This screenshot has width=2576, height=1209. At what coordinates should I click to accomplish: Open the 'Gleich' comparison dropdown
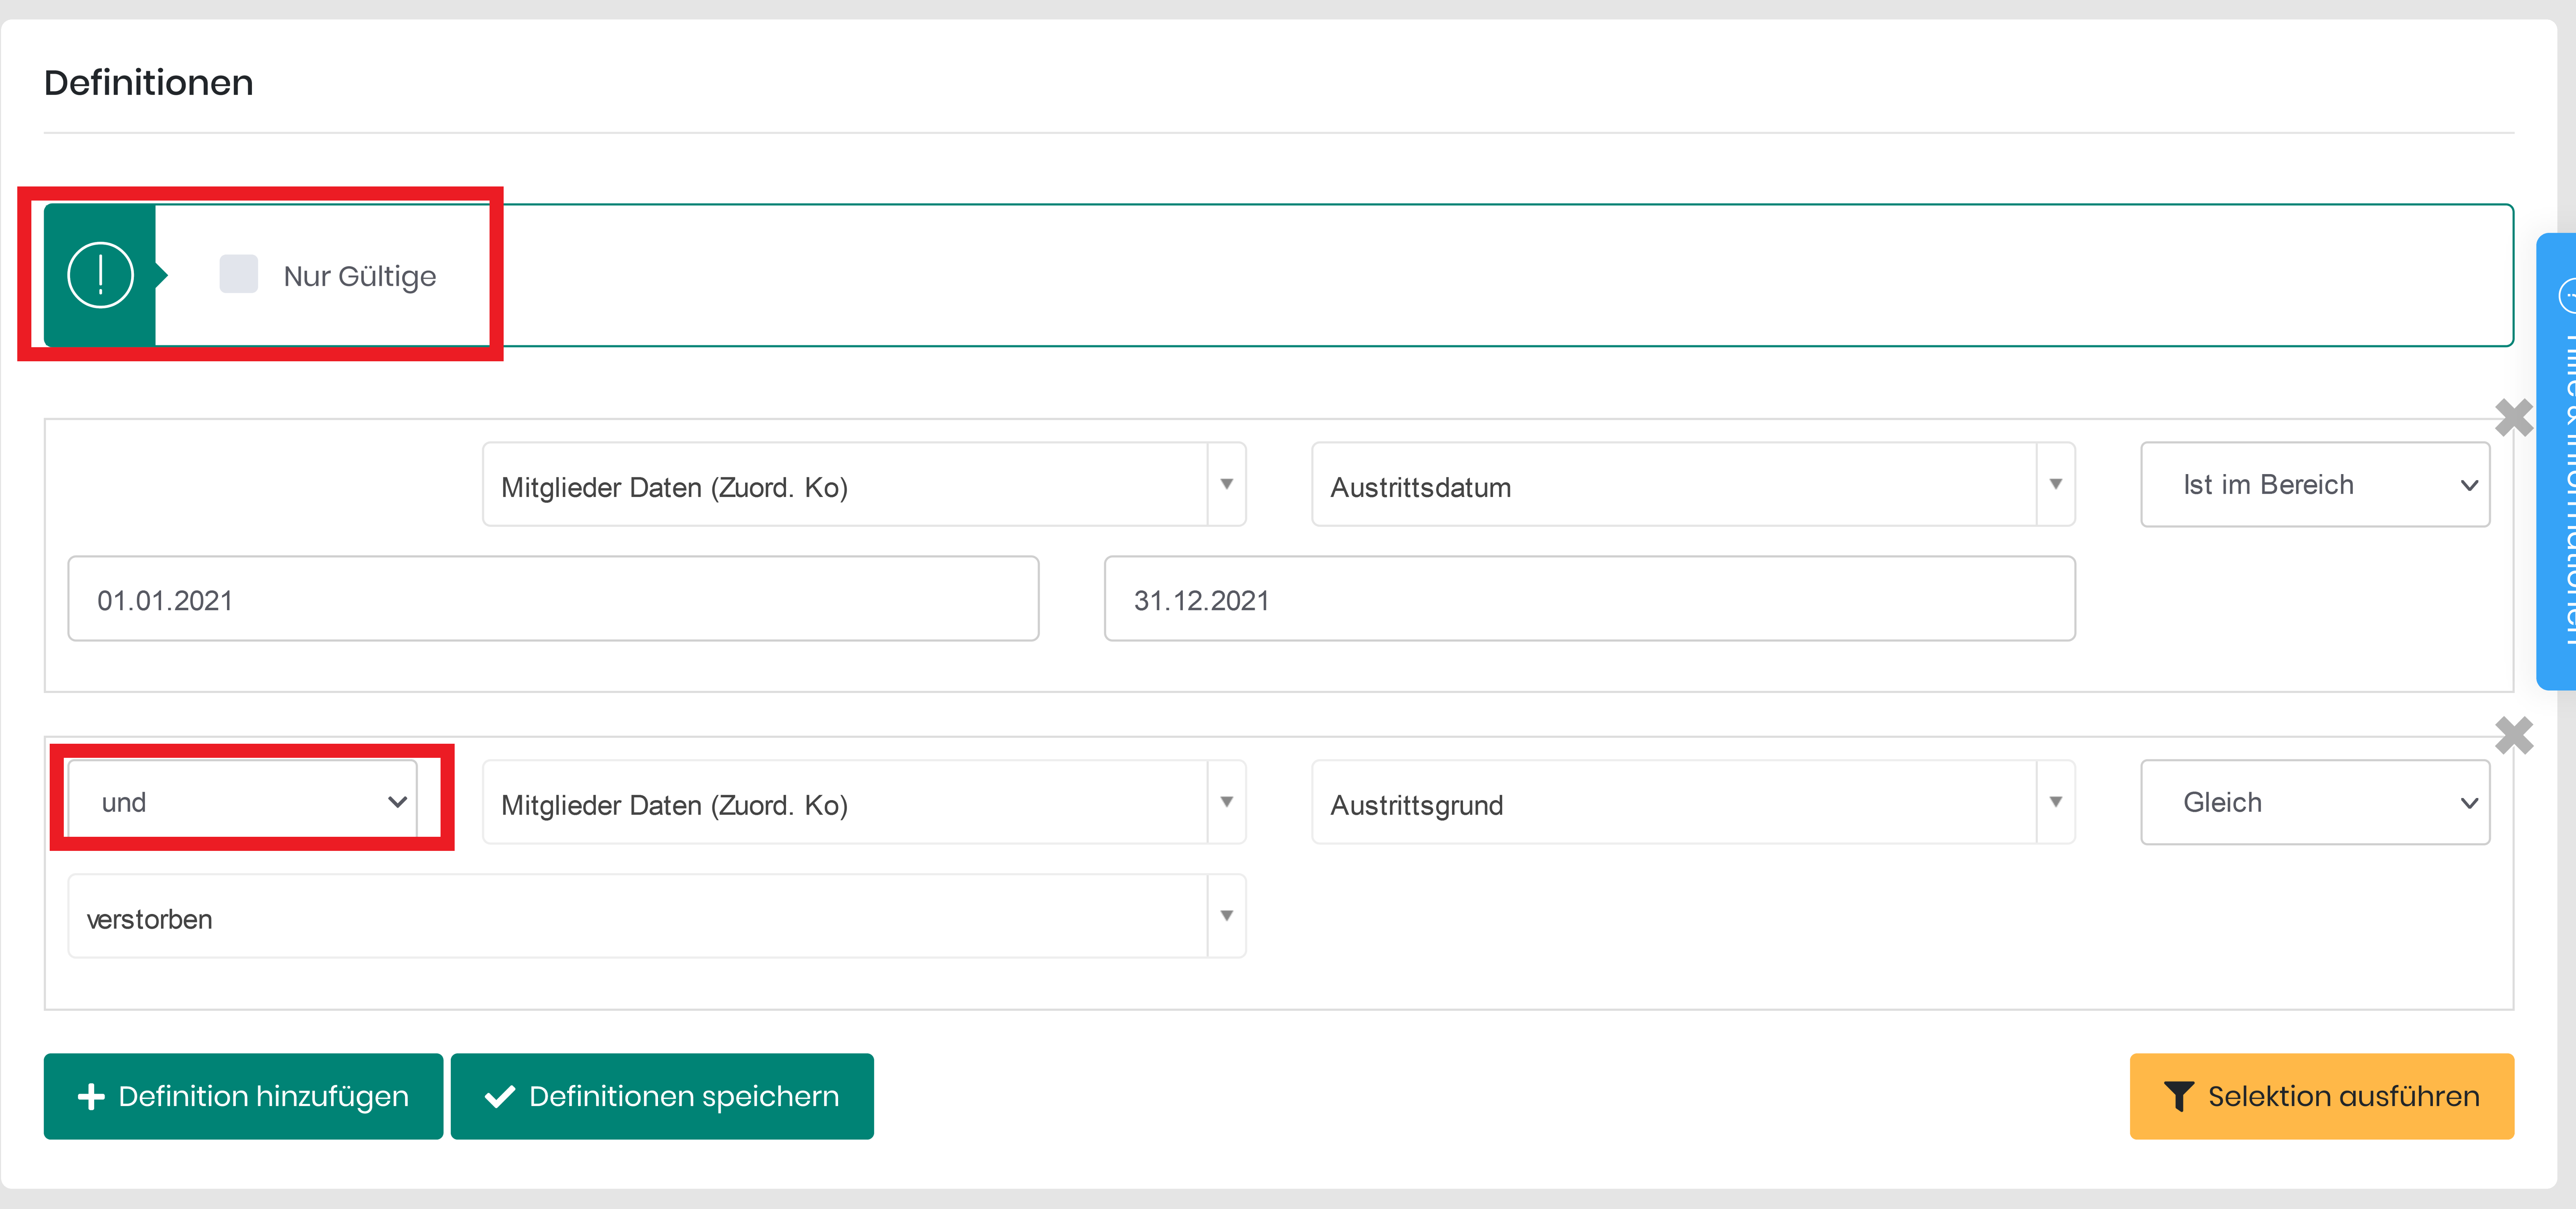pos(2314,802)
